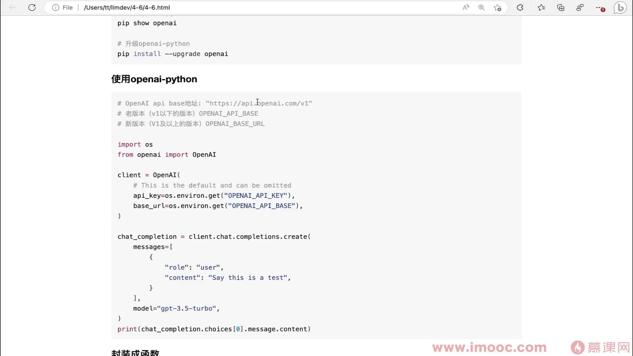Image resolution: width=633 pixels, height=356 pixels.
Task: Start Read Aloud for this page
Action: pos(466,7)
